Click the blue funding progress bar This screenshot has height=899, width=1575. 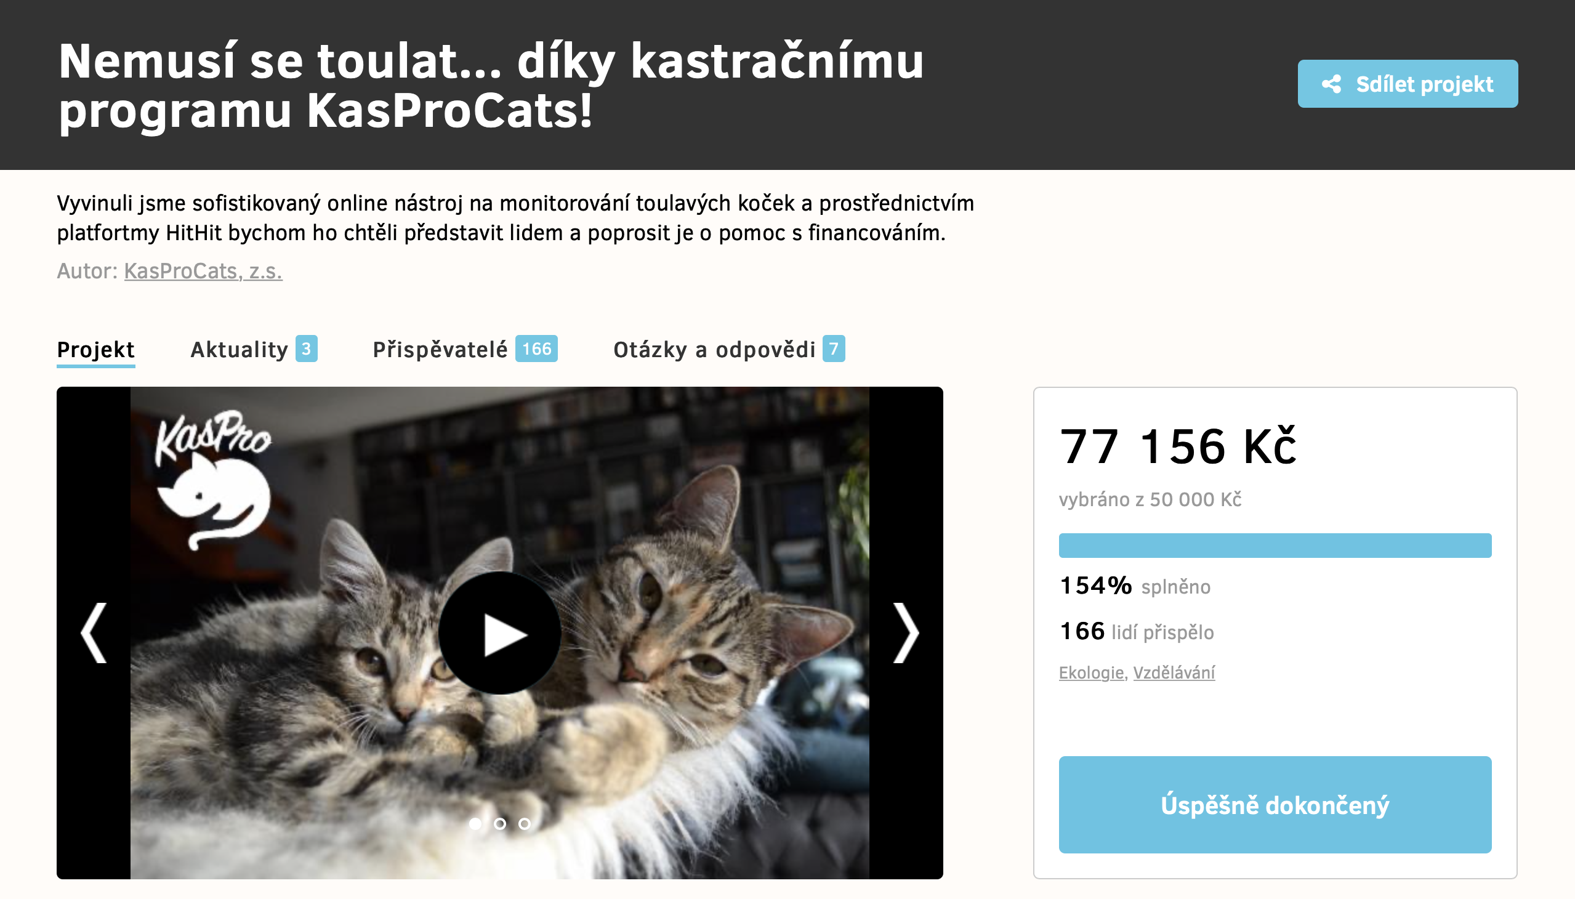(x=1275, y=546)
